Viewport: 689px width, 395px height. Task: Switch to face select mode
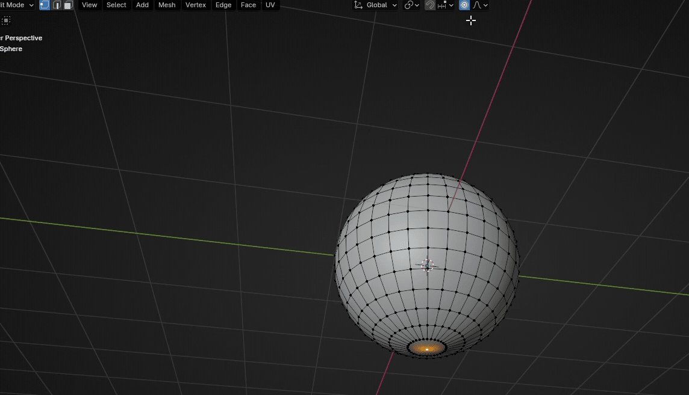(68, 5)
